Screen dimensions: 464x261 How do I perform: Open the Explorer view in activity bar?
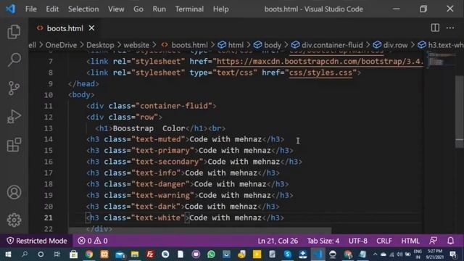[x=14, y=31]
